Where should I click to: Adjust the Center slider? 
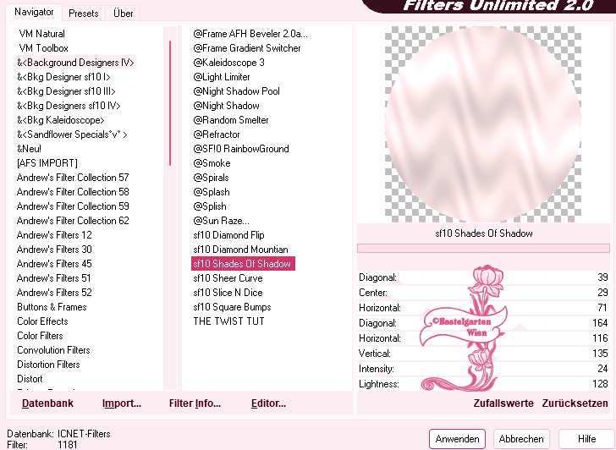pos(483,293)
